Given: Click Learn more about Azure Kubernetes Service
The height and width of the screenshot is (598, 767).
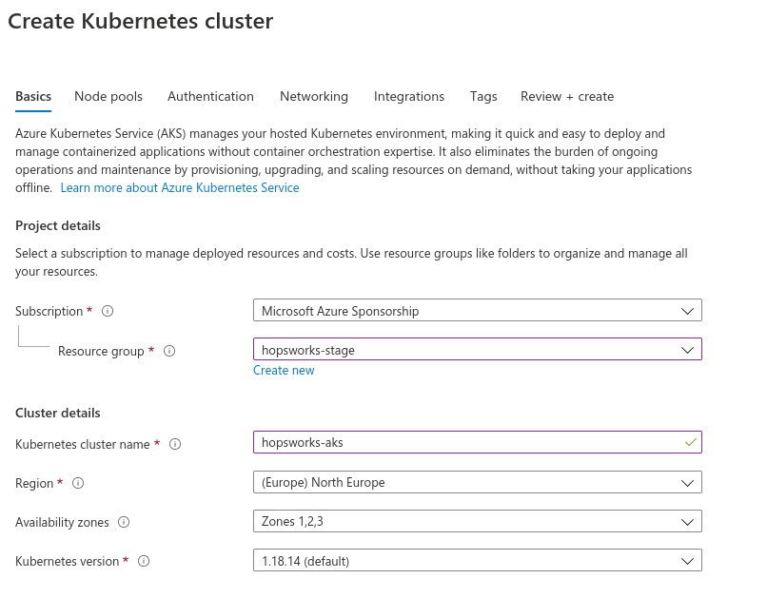Looking at the screenshot, I should coord(180,187).
